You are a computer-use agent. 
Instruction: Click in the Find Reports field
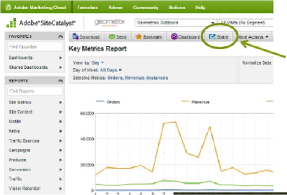35,91
